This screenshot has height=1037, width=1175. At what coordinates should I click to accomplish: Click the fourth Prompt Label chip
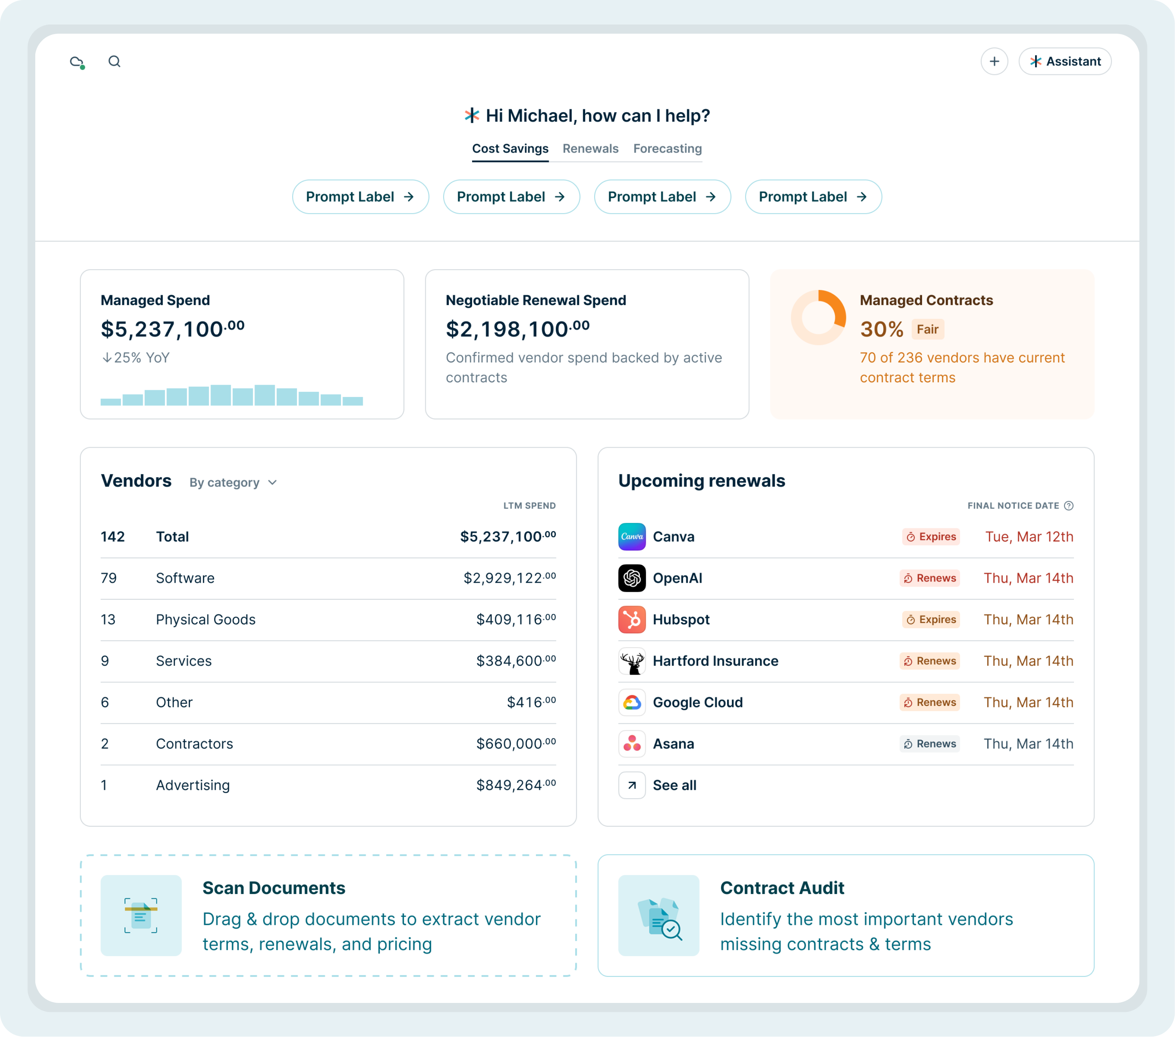pos(813,197)
